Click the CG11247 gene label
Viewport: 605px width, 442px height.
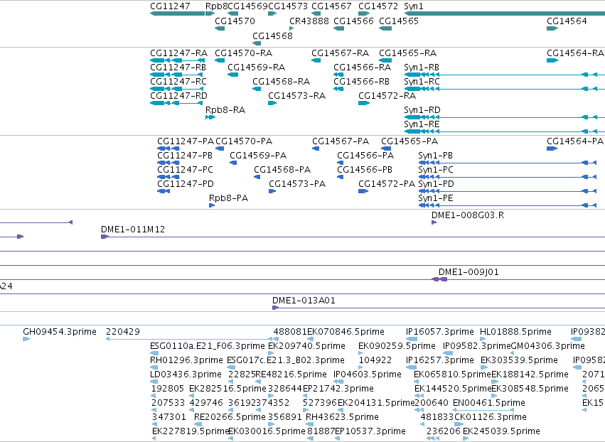pyautogui.click(x=170, y=6)
